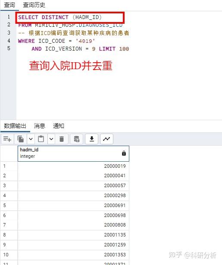Switch to the 查询 tab

[9, 5]
